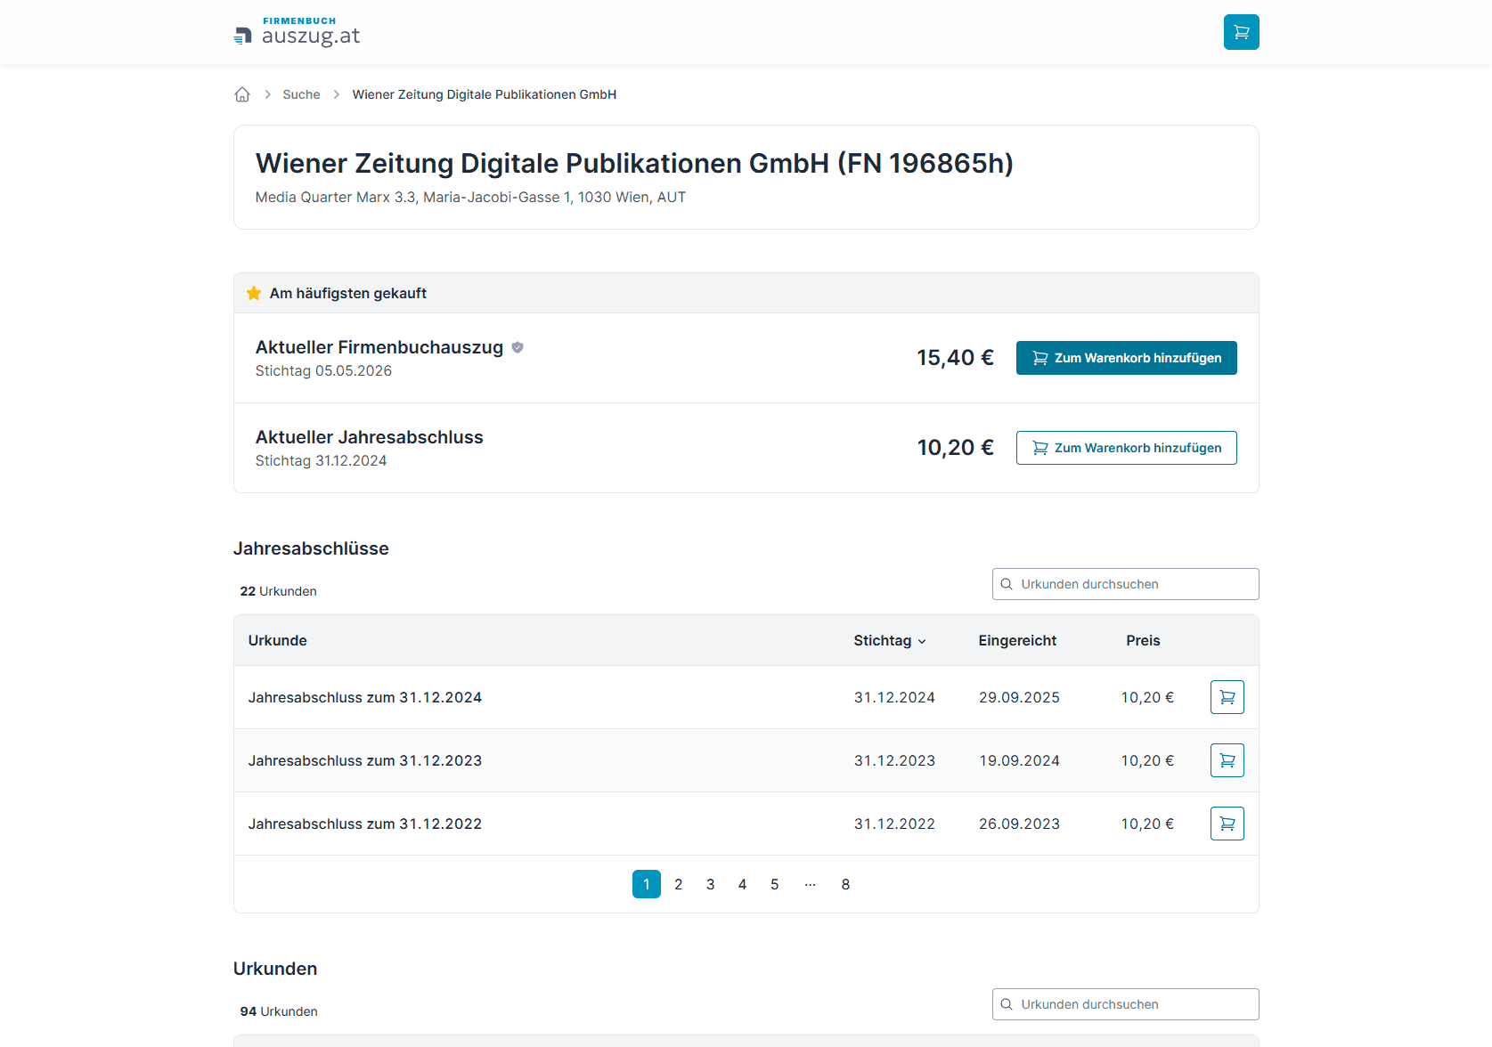The image size is (1492, 1047).
Task: Go to pagination page 2
Action: pos(679,884)
